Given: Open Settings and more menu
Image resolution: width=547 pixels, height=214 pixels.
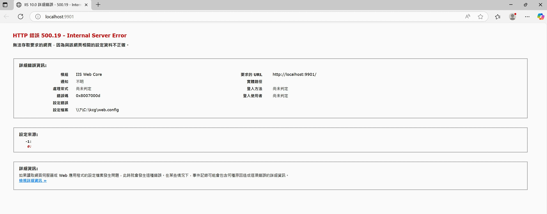Looking at the screenshot, I should coord(527,17).
